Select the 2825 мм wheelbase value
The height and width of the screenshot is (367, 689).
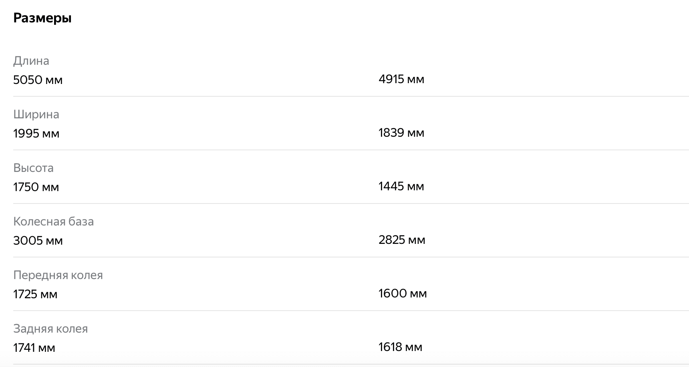(401, 240)
